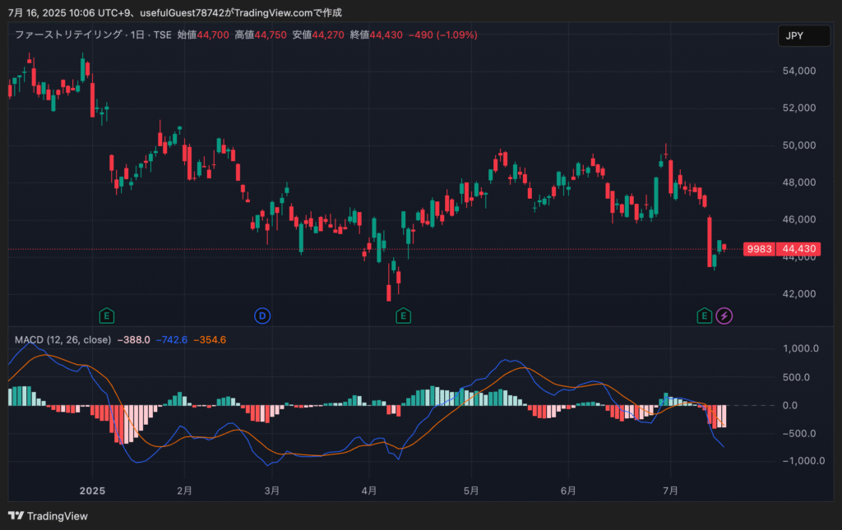
Task: Click the 42,000 price axis label
Action: pos(799,294)
